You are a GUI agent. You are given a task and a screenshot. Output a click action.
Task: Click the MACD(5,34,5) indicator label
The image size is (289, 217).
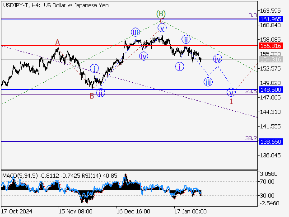coord(19,175)
